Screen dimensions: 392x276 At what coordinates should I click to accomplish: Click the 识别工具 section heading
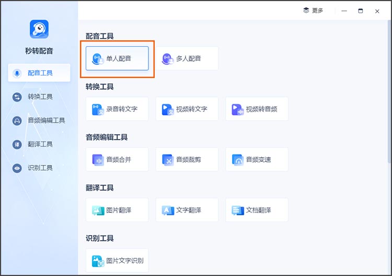(99, 238)
